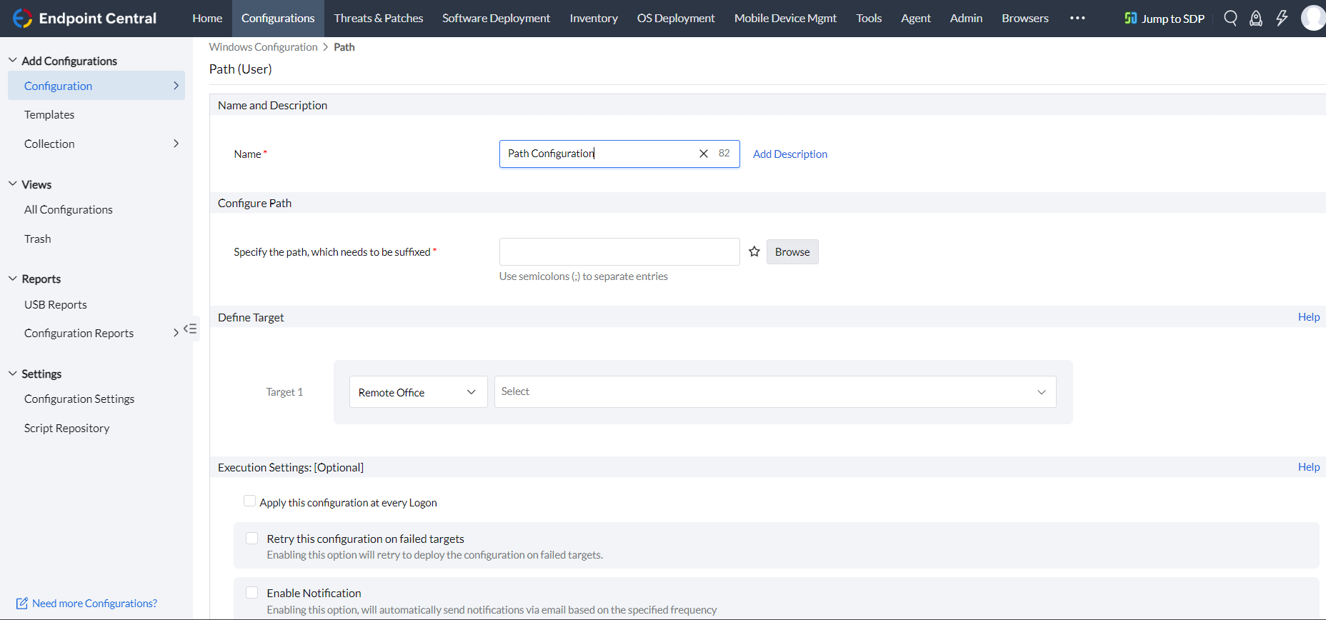The image size is (1326, 620).
Task: Open the user profile avatar
Action: pyautogui.click(x=1313, y=18)
